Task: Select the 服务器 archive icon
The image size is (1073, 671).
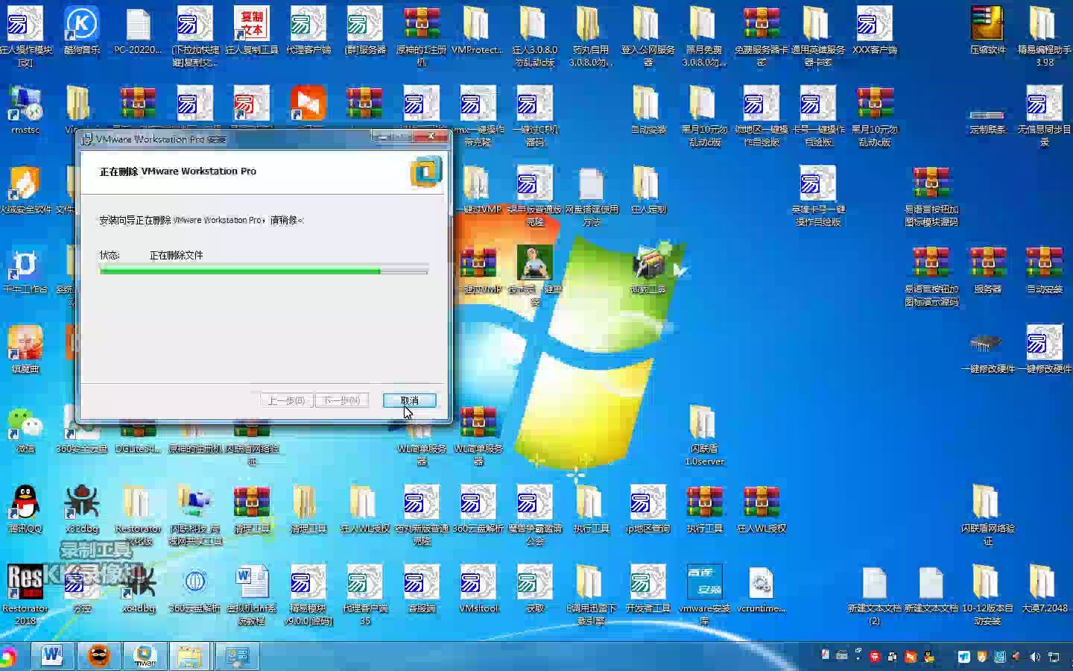Action: pos(987,270)
